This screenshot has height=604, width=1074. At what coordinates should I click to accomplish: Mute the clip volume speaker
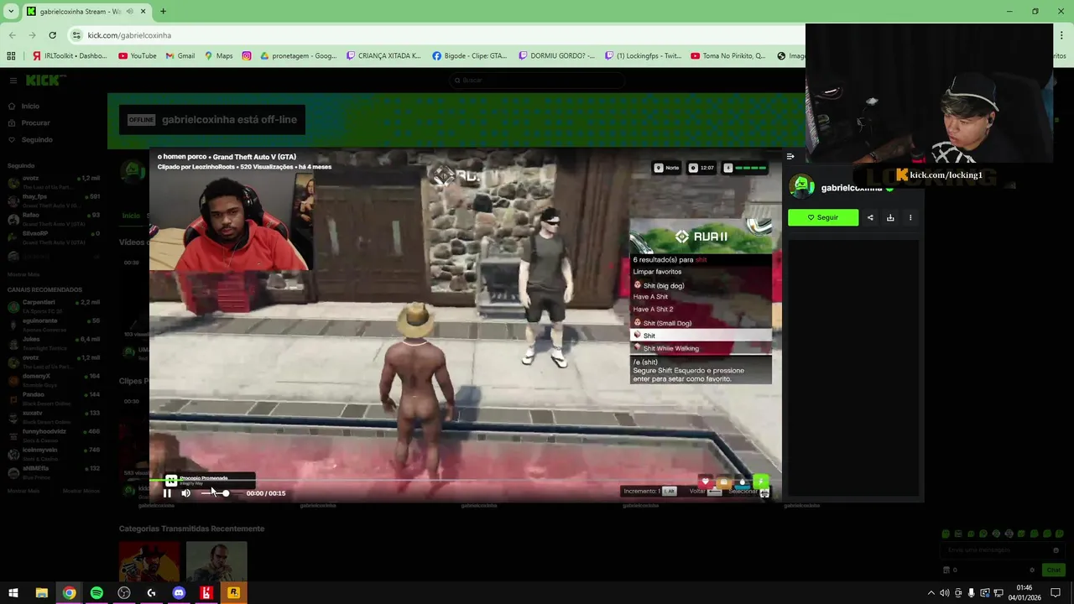185,493
